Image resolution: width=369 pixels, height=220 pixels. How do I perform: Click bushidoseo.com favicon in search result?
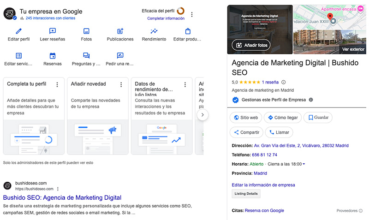(x=7, y=186)
